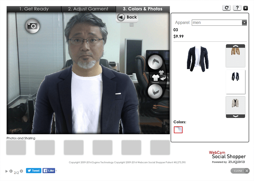This screenshot has width=254, height=181.
Task: Open the Apparel dropdown
Action: (x=244, y=23)
